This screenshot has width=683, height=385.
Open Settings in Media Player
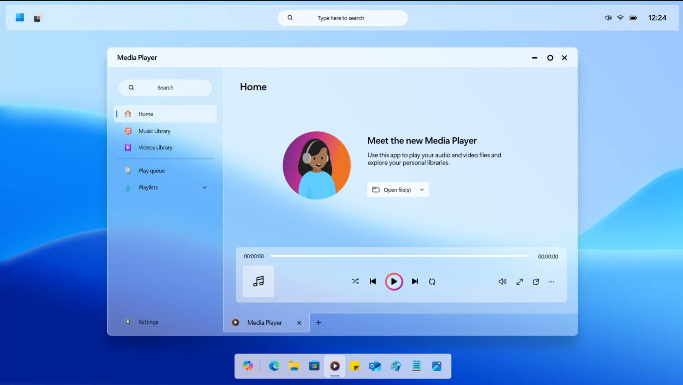click(148, 322)
